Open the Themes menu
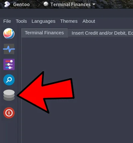 click(69, 21)
